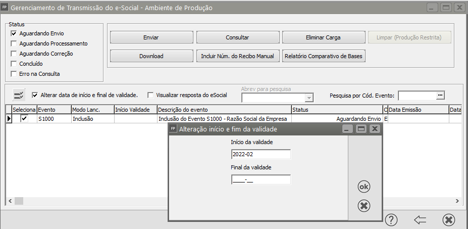This screenshot has width=468, height=229.
Task: Click the Status column header
Action: click(337, 110)
